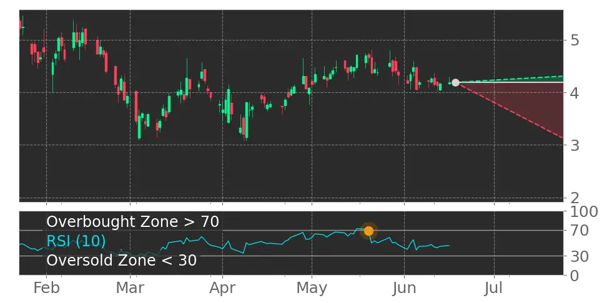The width and height of the screenshot is (607, 303).
Task: Select the 'Oversold Zone < 30' label
Action: [x=122, y=260]
